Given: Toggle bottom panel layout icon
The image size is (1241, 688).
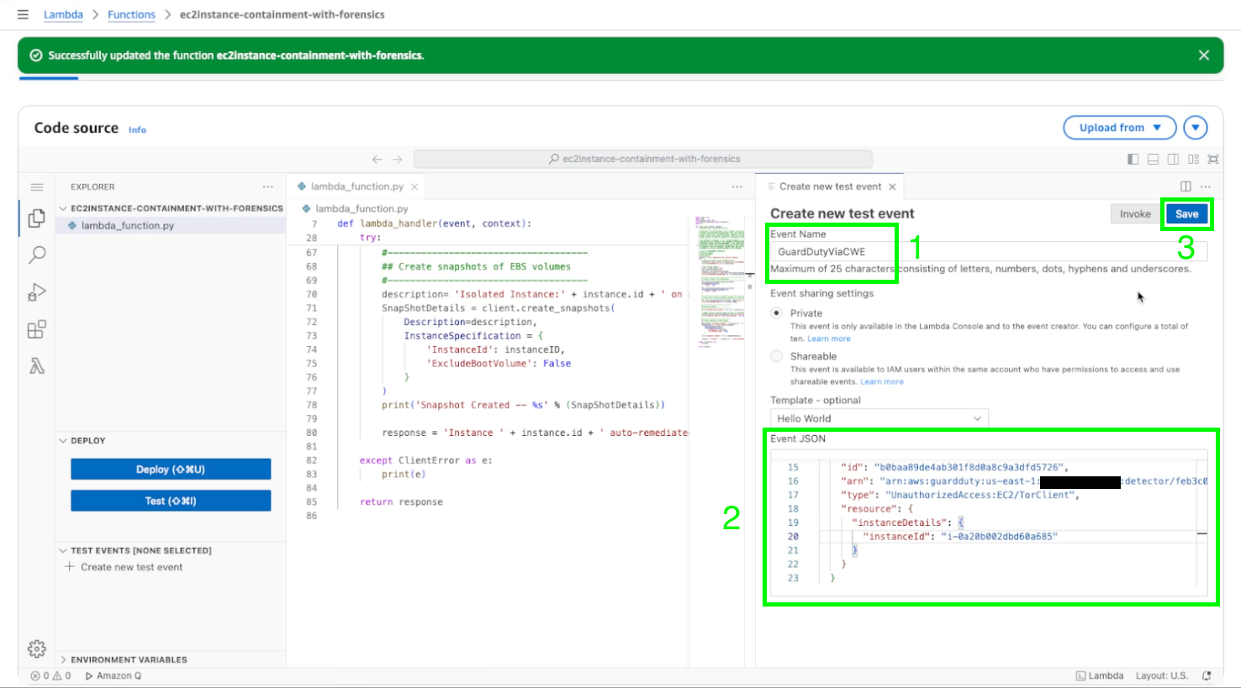Looking at the screenshot, I should point(1153,159).
